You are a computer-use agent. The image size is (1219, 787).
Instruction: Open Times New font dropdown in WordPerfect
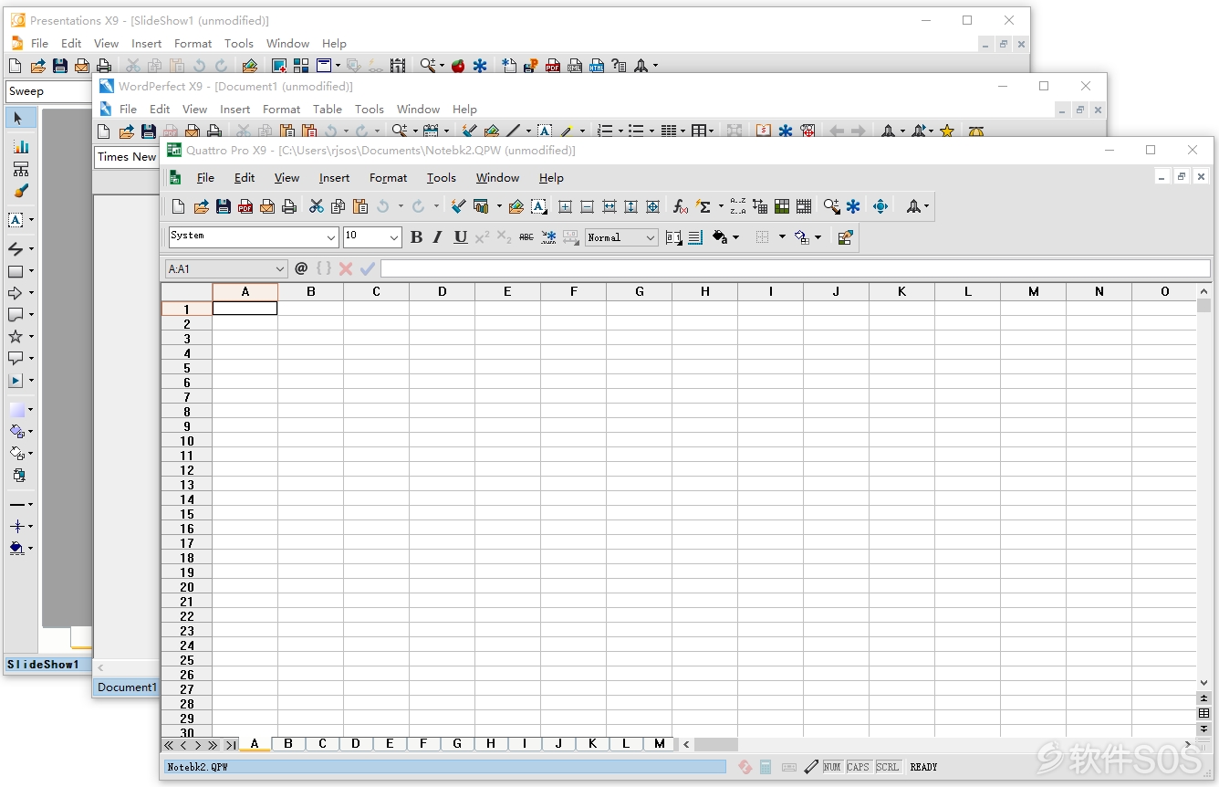(x=127, y=157)
